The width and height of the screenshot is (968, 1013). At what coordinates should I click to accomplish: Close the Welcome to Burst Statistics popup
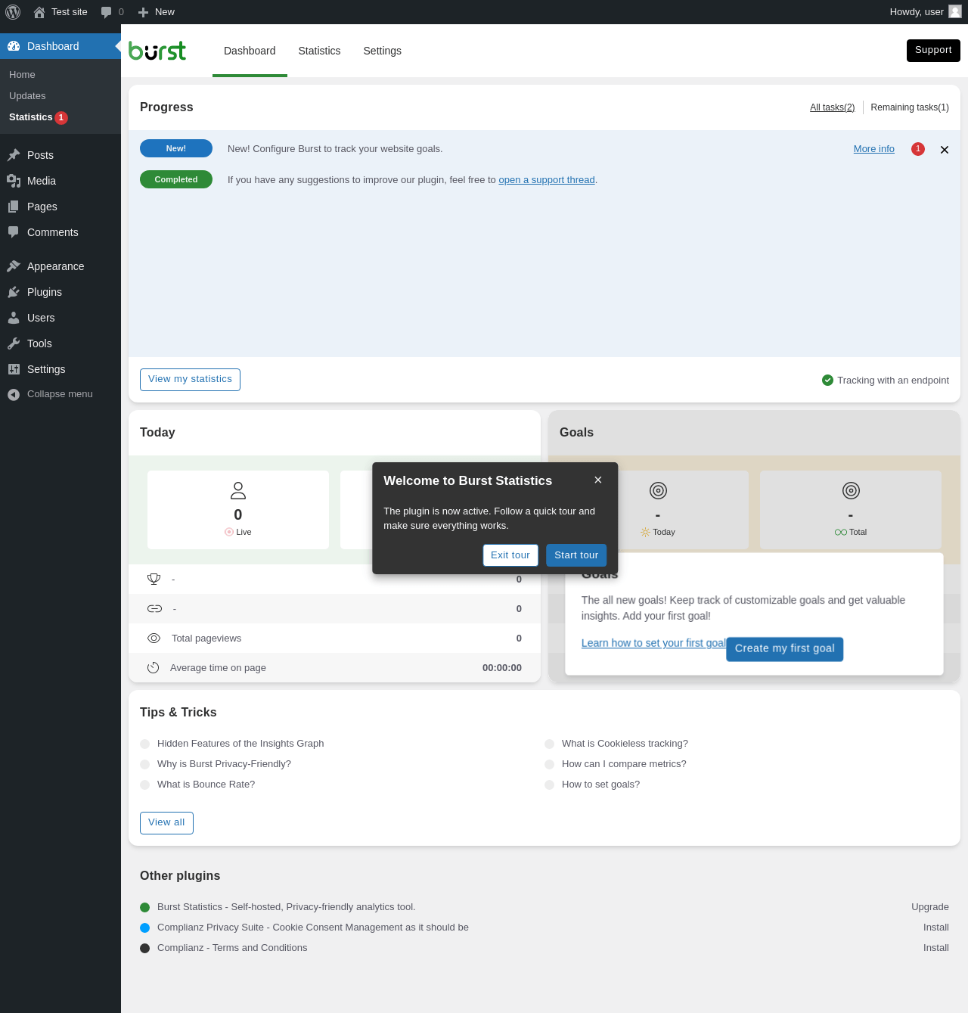(x=598, y=480)
